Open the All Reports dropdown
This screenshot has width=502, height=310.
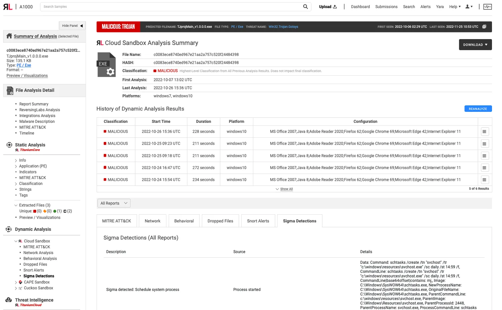click(113, 203)
